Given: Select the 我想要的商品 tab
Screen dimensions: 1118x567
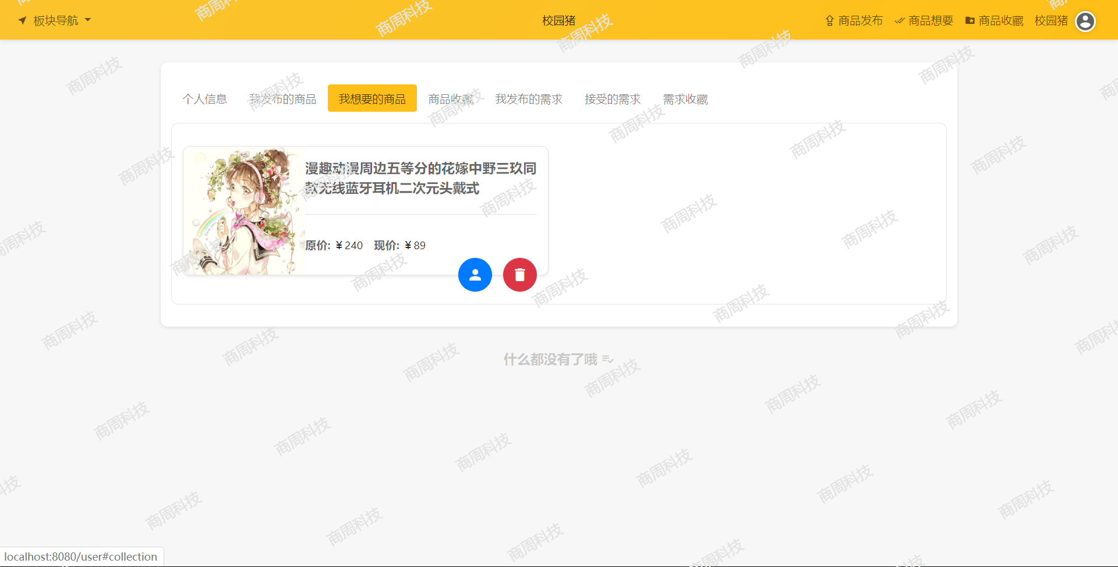Looking at the screenshot, I should click(372, 98).
